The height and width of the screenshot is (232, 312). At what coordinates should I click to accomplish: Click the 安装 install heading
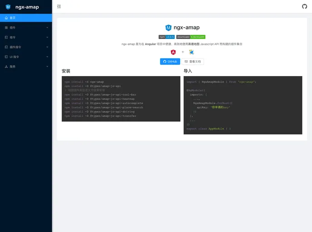[66, 71]
